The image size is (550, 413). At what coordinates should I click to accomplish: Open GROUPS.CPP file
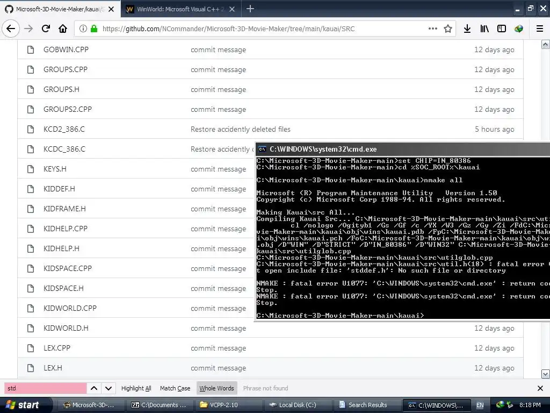(65, 69)
